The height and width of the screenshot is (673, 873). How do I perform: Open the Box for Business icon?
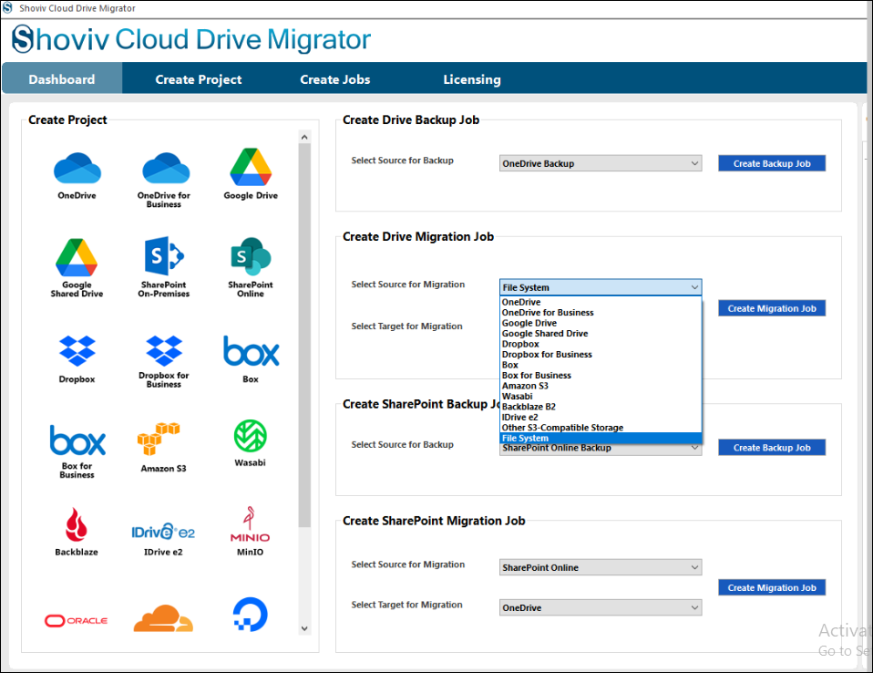coord(77,440)
